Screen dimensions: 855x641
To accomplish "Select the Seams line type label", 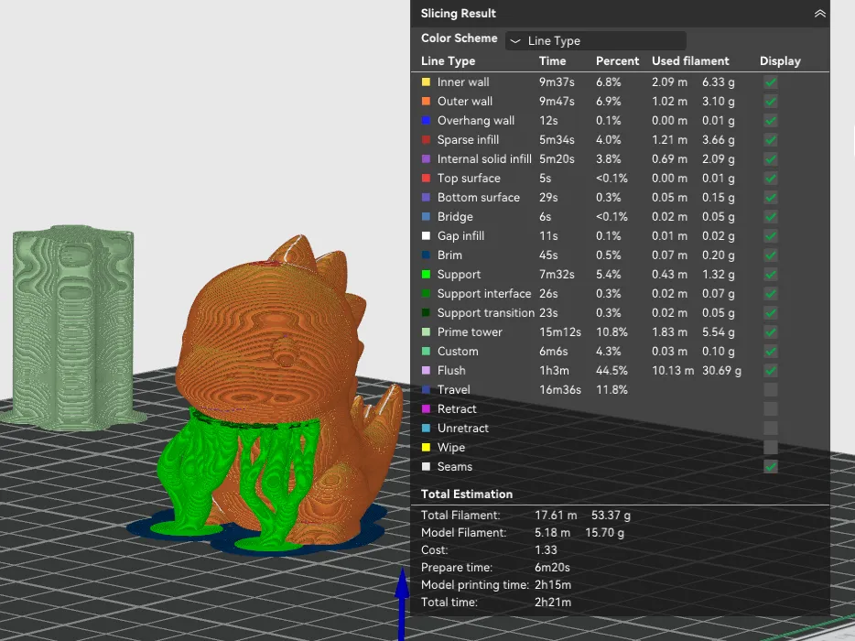I will coord(455,466).
